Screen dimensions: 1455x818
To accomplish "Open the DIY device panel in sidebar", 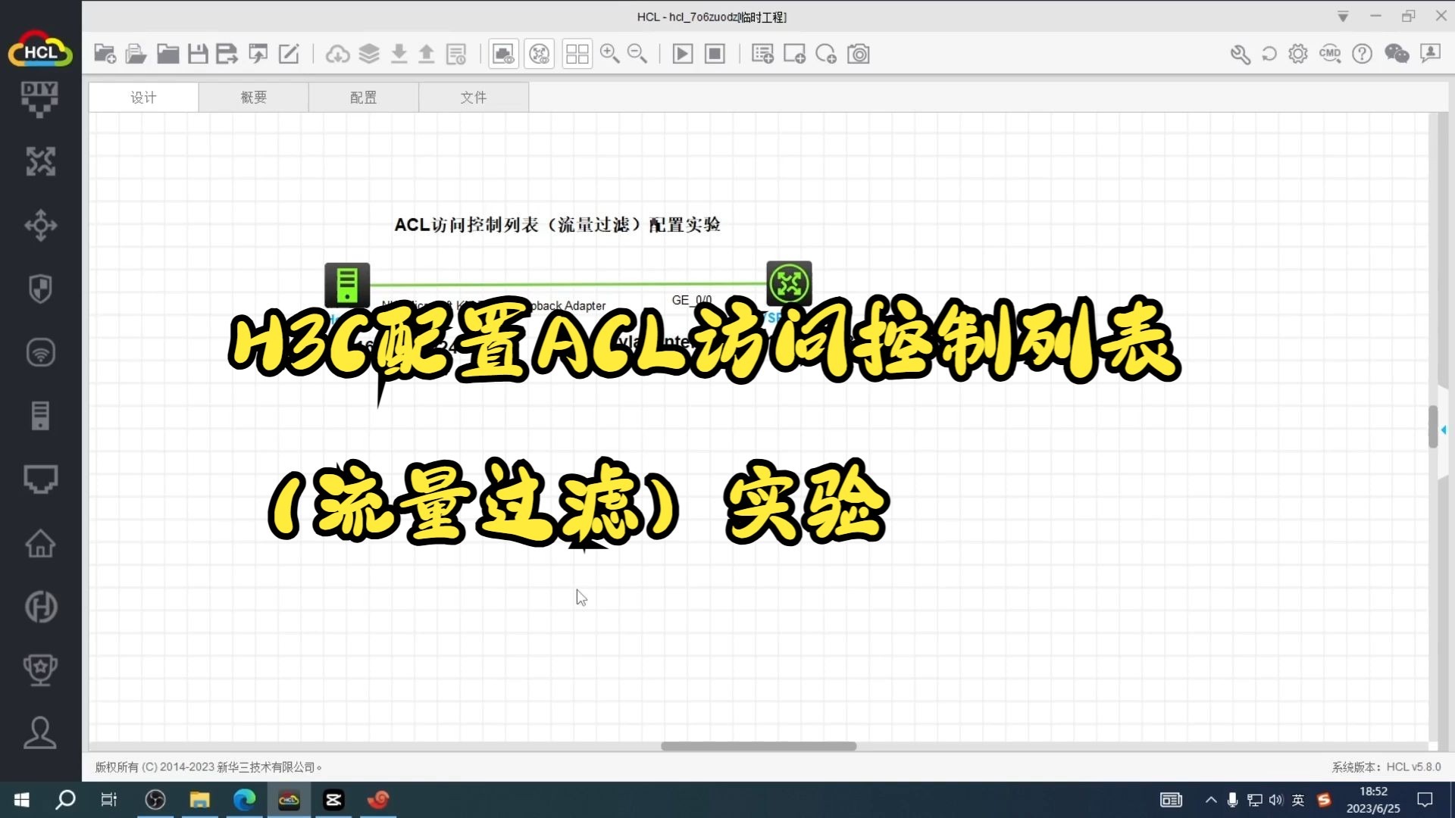I will click(x=40, y=100).
